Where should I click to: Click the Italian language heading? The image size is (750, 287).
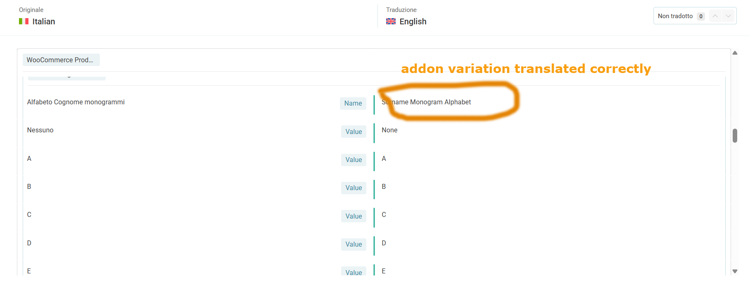(x=44, y=21)
